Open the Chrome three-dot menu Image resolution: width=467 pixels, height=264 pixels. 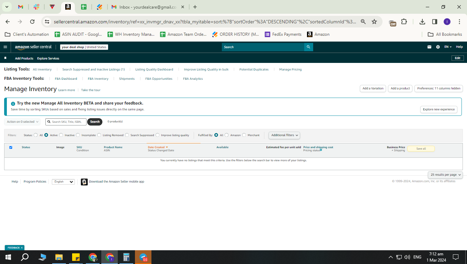[459, 22]
